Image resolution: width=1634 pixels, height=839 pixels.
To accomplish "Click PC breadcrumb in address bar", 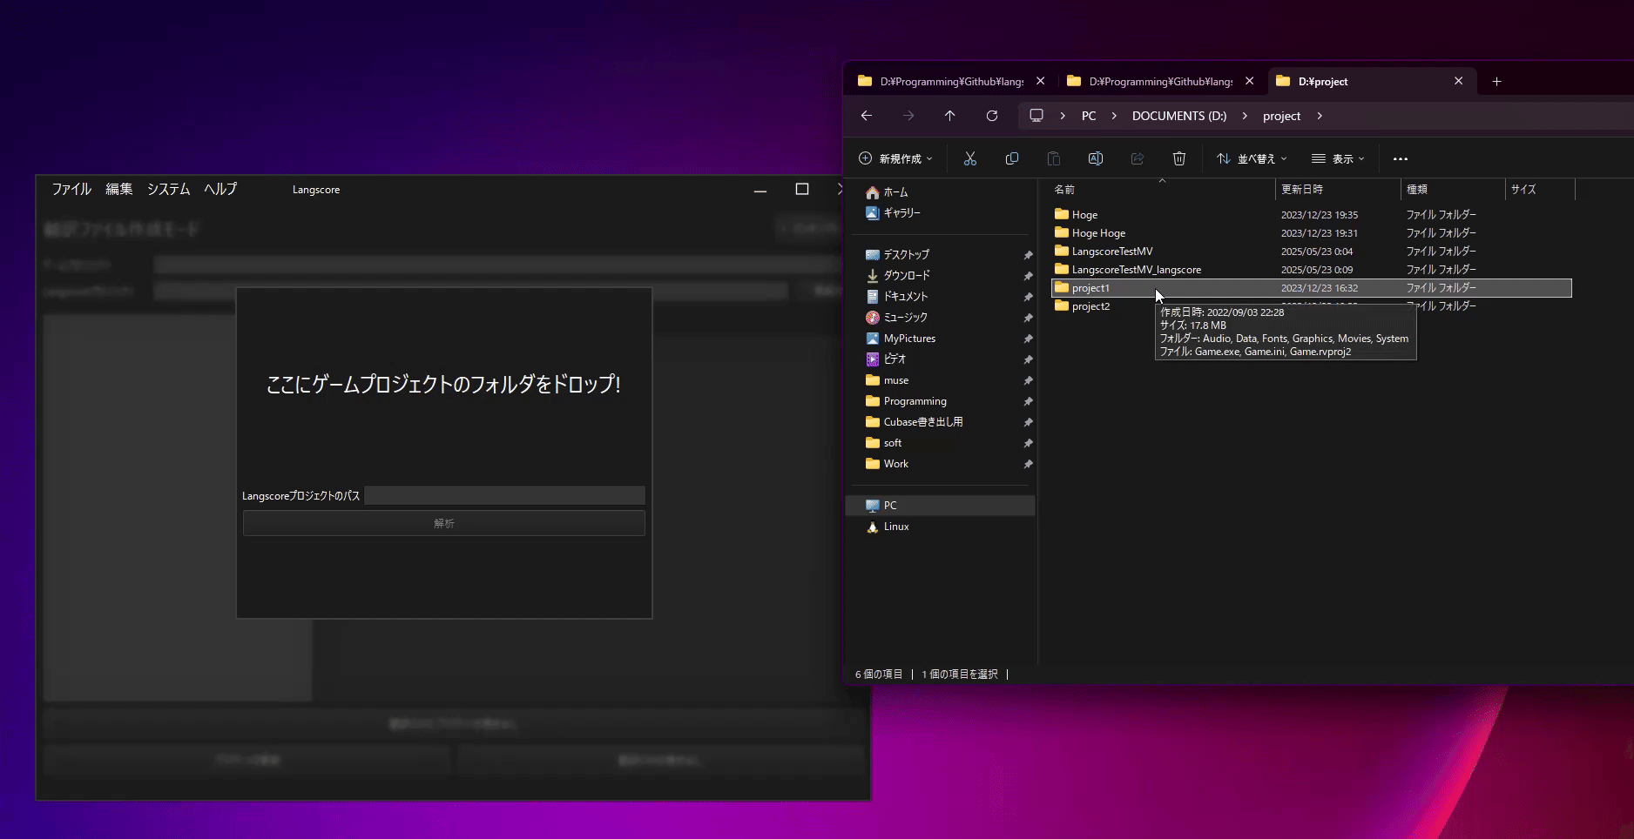I will [x=1089, y=116].
